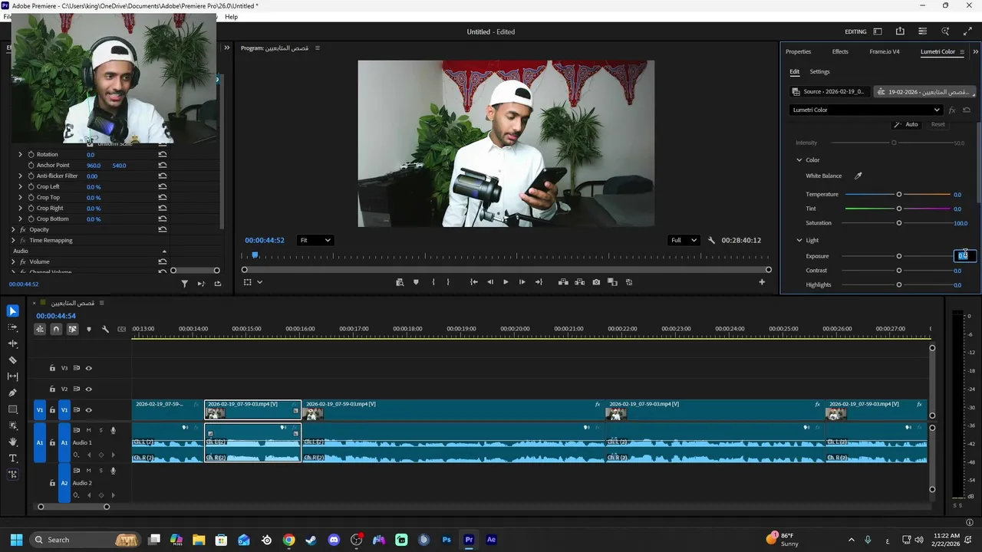982x552 pixels.
Task: Toggle the V3 track lock
Action: pyautogui.click(x=52, y=368)
